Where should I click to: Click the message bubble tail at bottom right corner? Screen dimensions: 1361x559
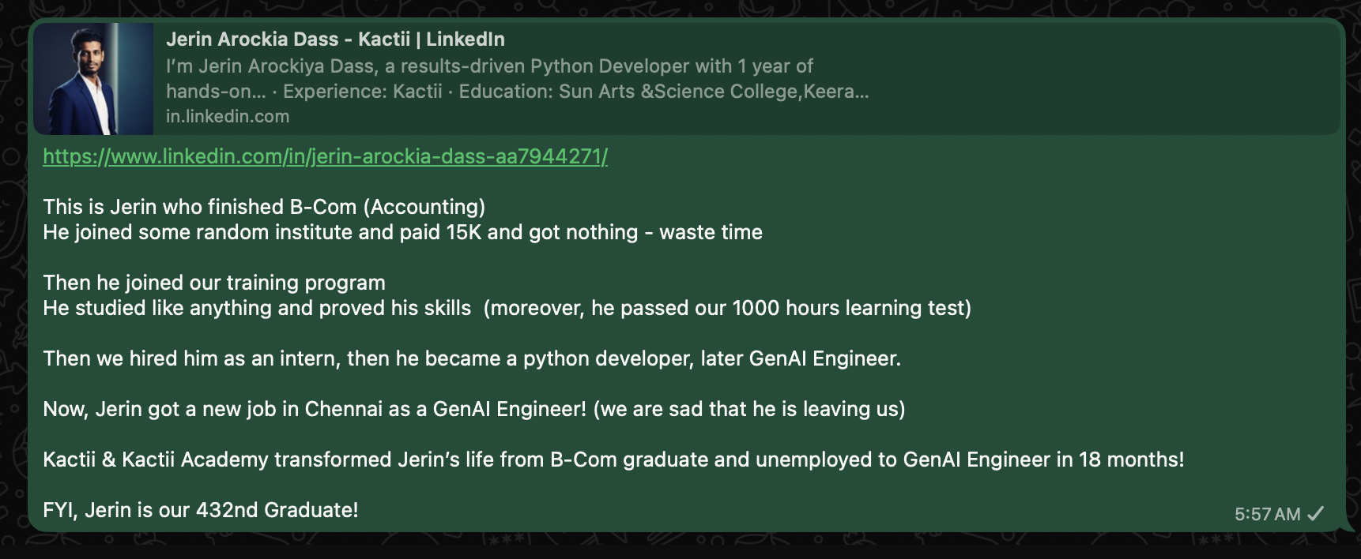pyautogui.click(x=1348, y=527)
